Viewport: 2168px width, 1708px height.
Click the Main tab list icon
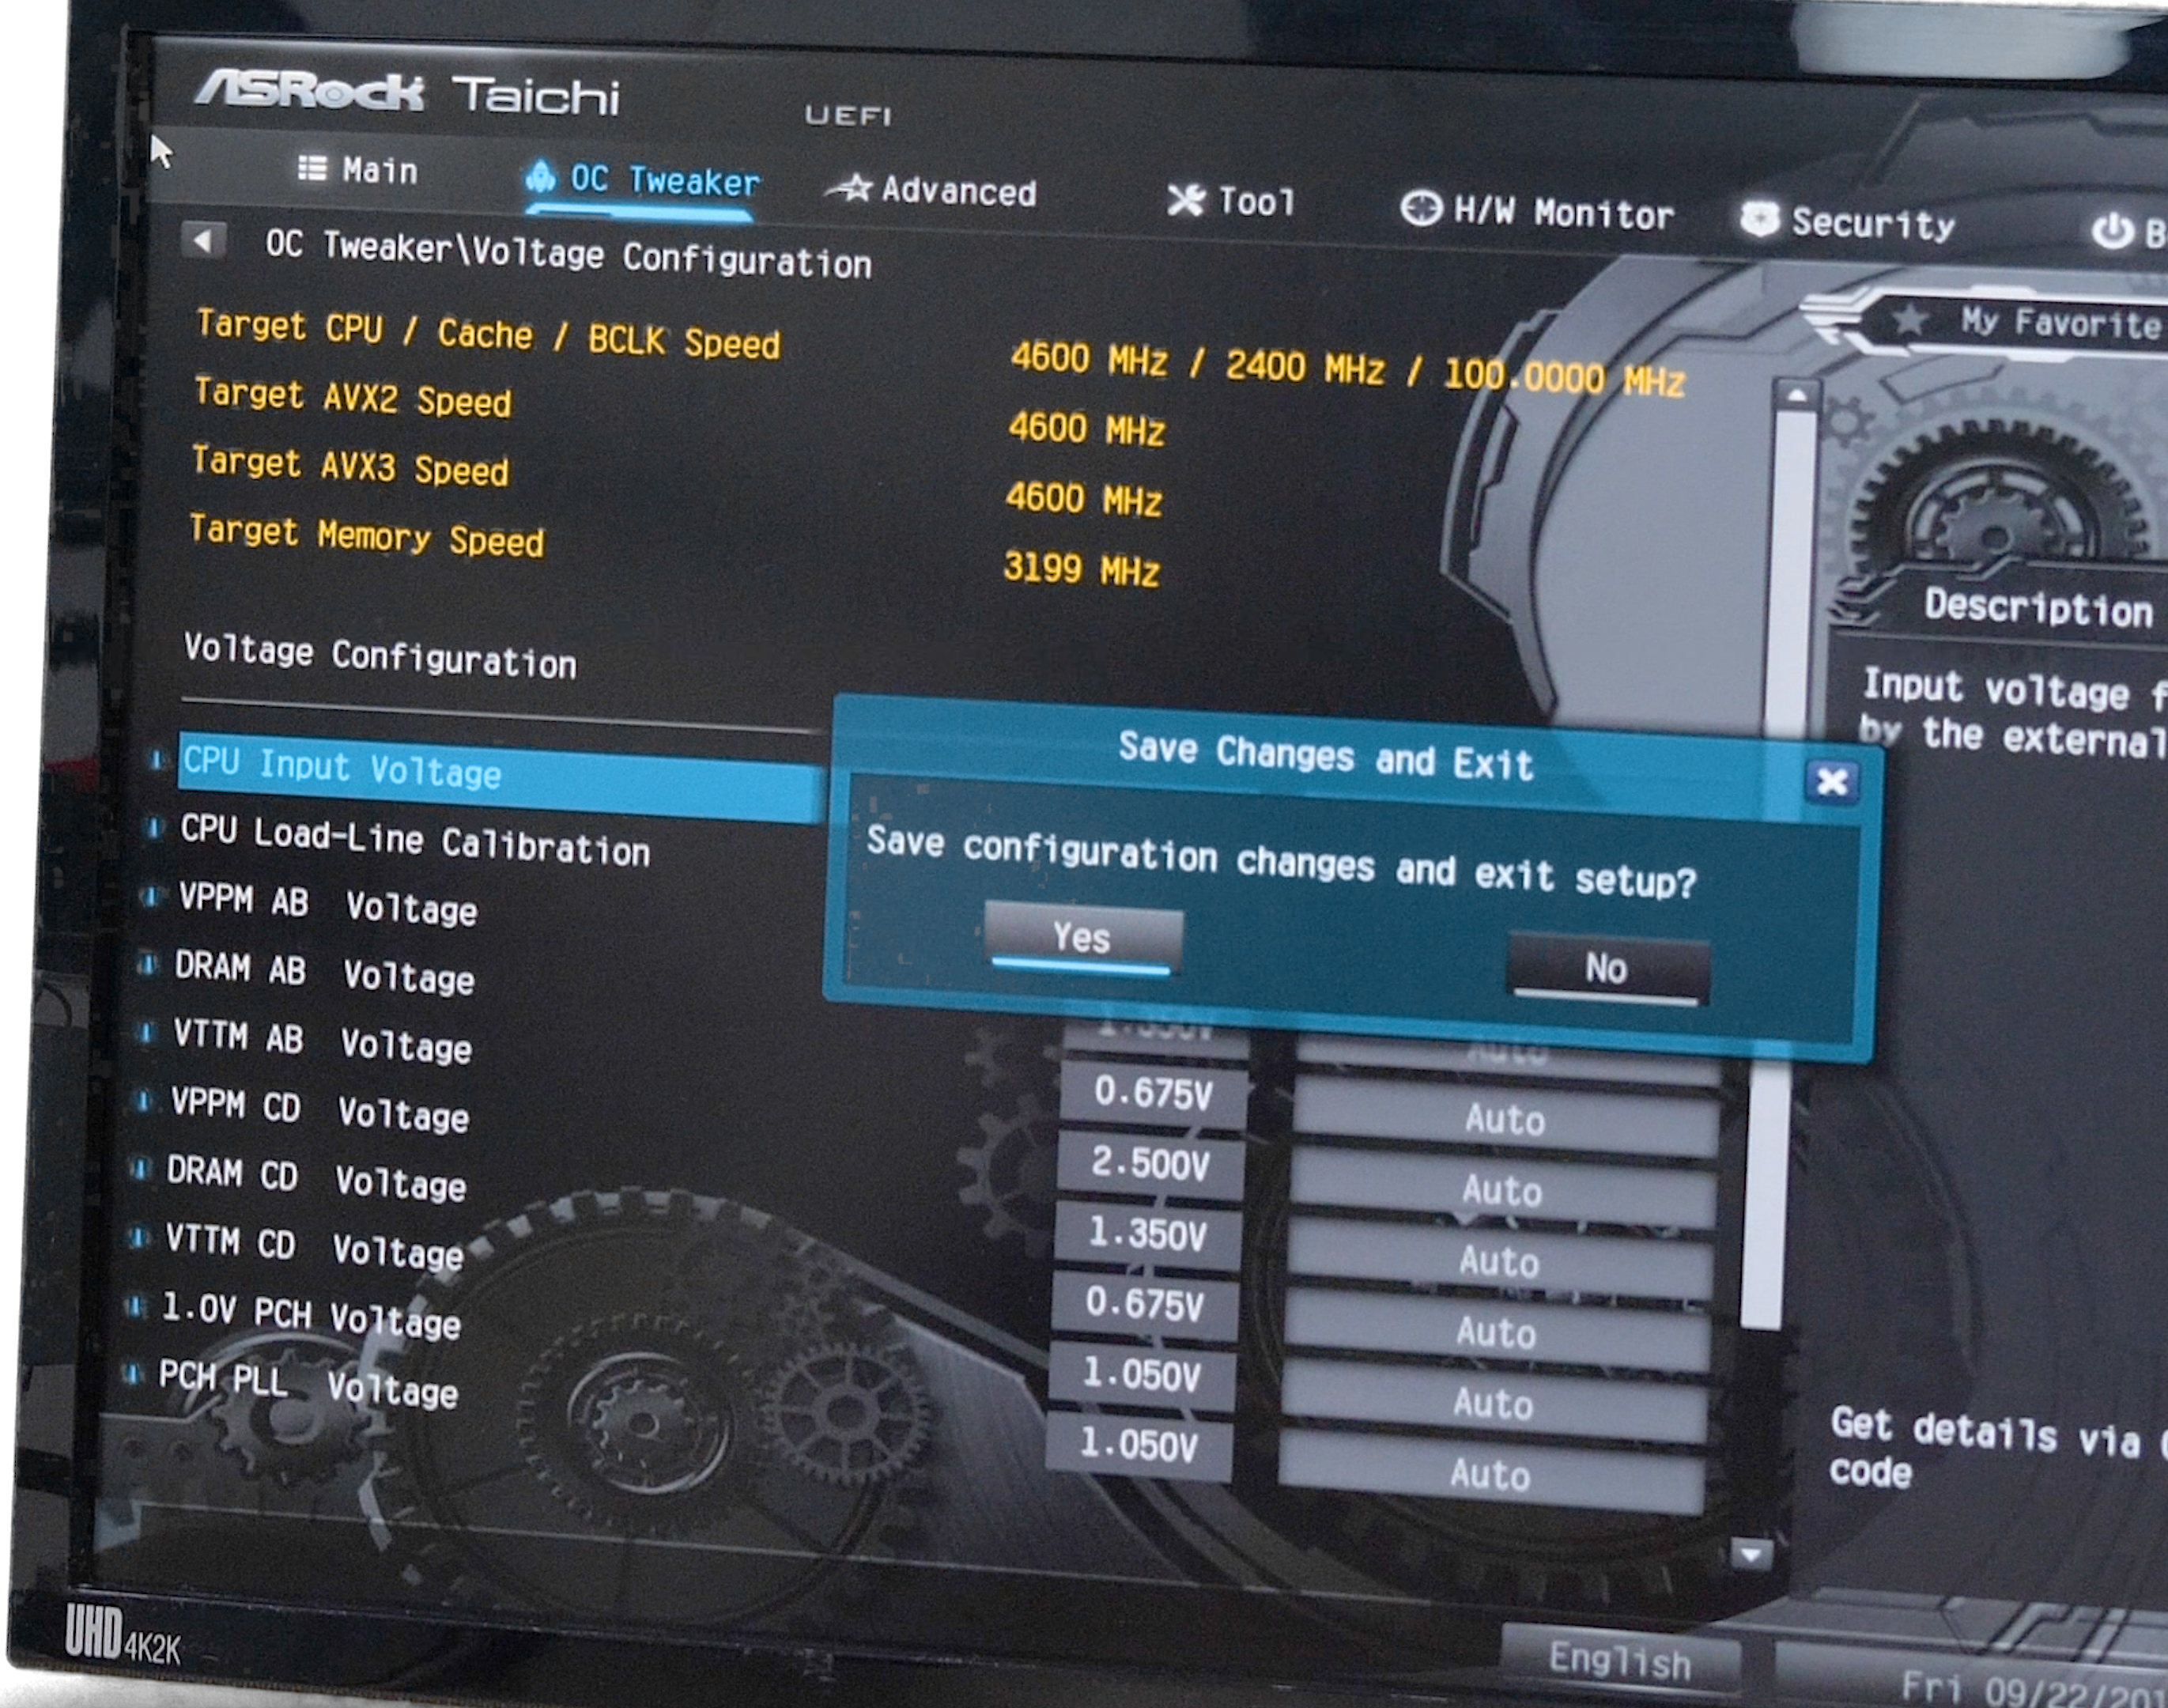tap(312, 168)
